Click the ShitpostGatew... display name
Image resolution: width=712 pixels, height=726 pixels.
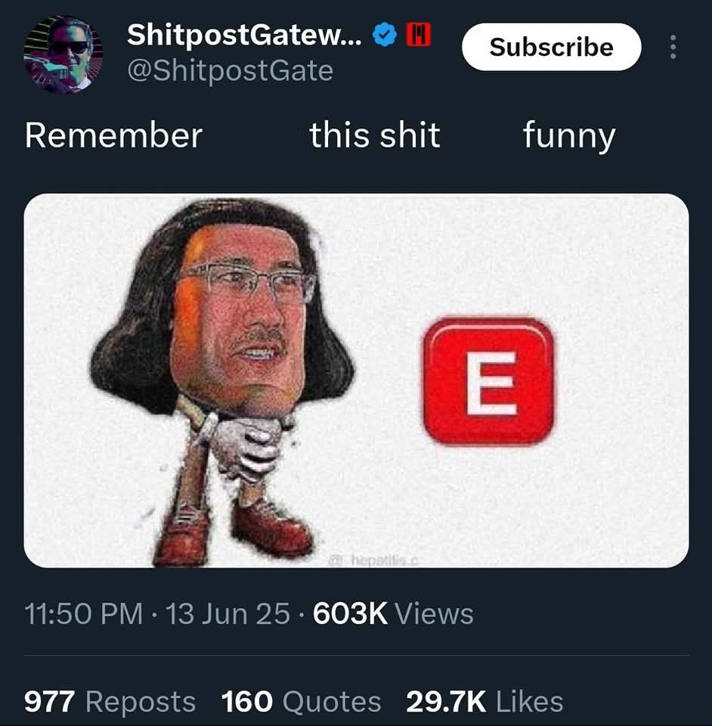coord(245,36)
